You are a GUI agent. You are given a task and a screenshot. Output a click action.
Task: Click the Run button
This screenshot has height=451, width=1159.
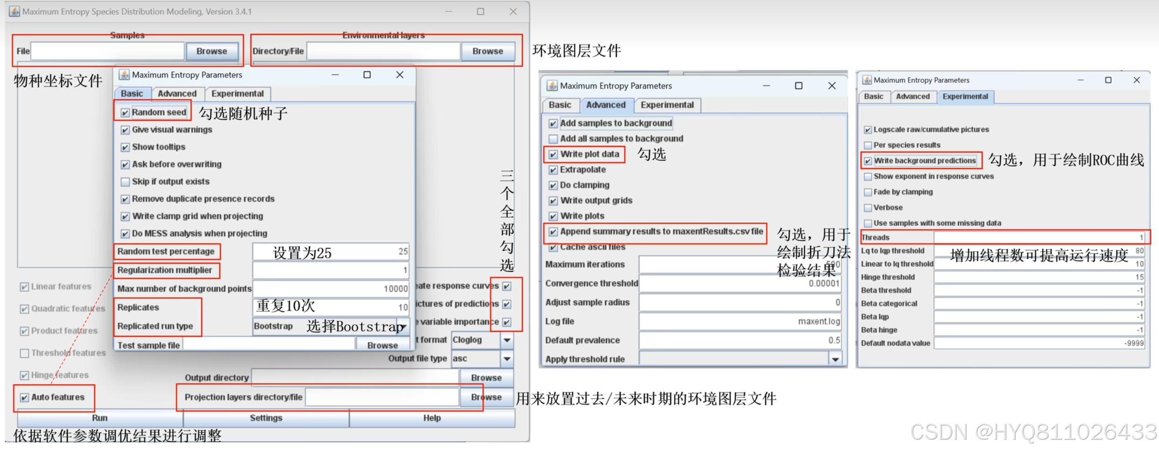(99, 418)
